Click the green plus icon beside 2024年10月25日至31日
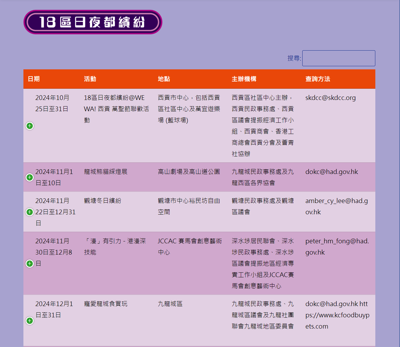 [x=29, y=126]
